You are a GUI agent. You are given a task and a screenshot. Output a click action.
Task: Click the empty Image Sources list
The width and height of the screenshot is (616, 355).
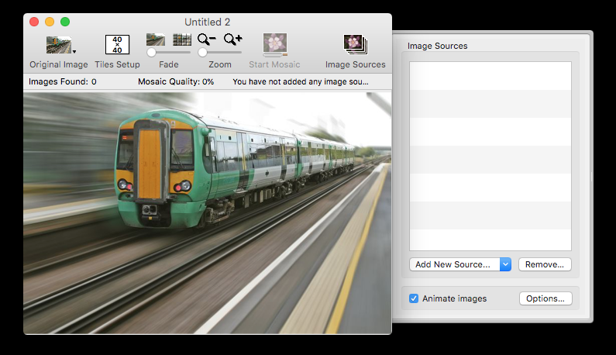coord(490,156)
